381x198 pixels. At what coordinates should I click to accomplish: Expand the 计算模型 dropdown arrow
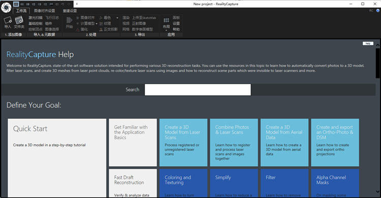(x=97, y=24)
